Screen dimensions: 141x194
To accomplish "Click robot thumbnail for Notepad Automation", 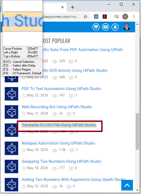I will 11,148.
